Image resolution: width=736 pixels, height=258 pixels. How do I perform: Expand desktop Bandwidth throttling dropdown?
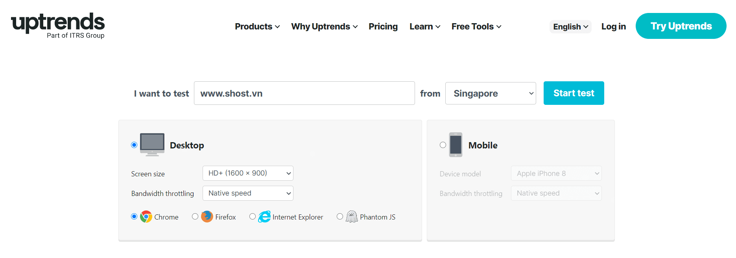[248, 193]
